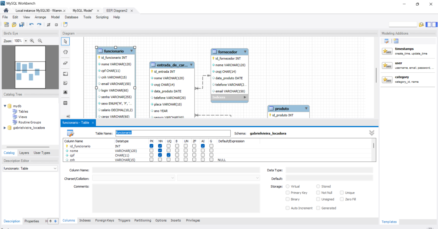Screen dimensions: 438x229
Task: Disable AI checkbox for id_funcionario
Action: 203,146
